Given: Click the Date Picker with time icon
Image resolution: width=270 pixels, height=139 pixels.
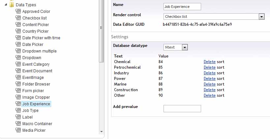Looking at the screenshot, I should coord(18,38).
